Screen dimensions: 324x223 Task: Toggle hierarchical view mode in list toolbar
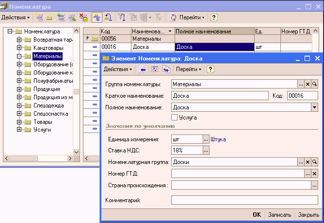pyautogui.click(x=97, y=17)
